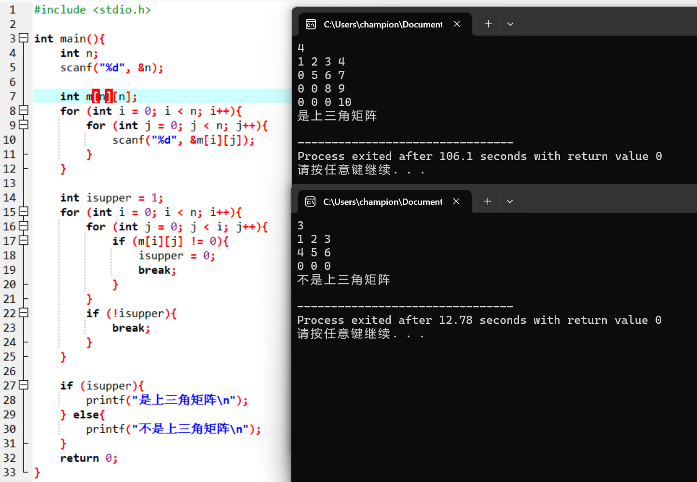The width and height of the screenshot is (697, 482).
Task: Click 'for (int j = 0; j < i; j++){' line
Action: pos(177,227)
